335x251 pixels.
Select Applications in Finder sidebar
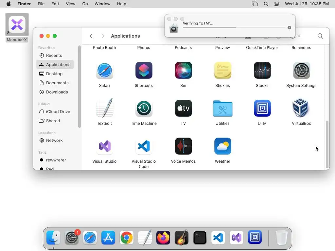point(55,64)
